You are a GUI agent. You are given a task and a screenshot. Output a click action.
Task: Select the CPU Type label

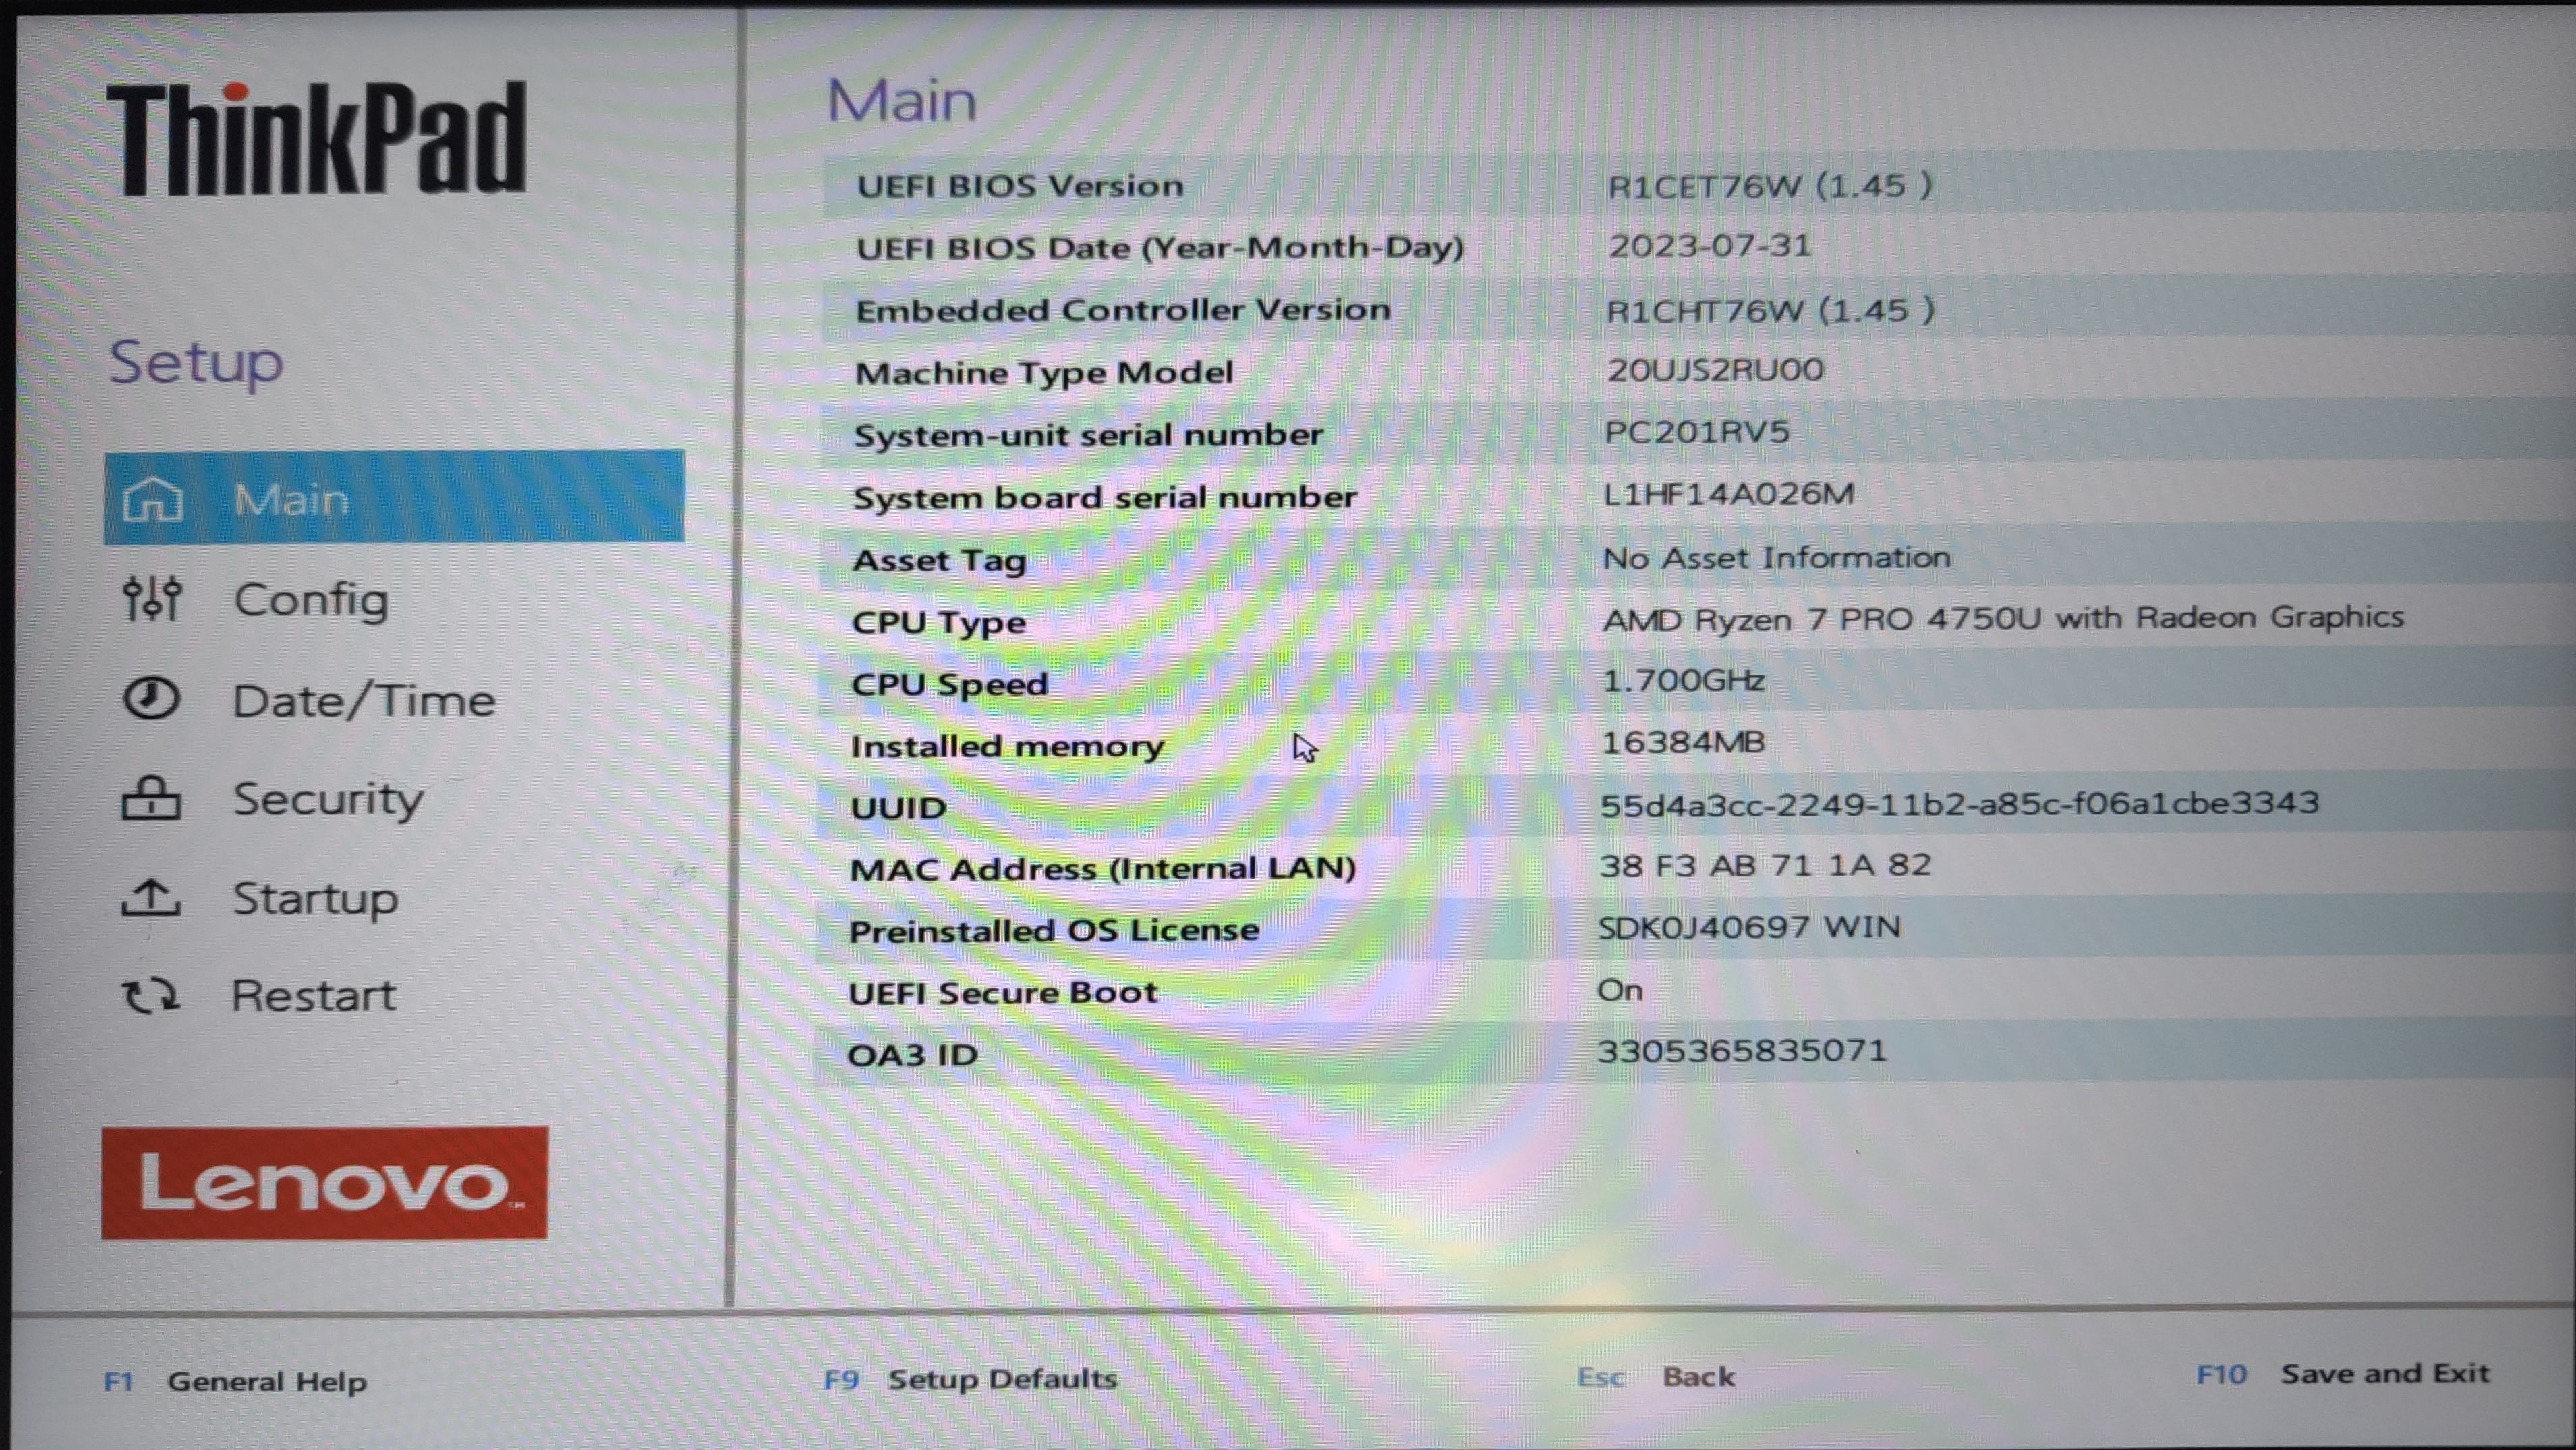pos(938,623)
